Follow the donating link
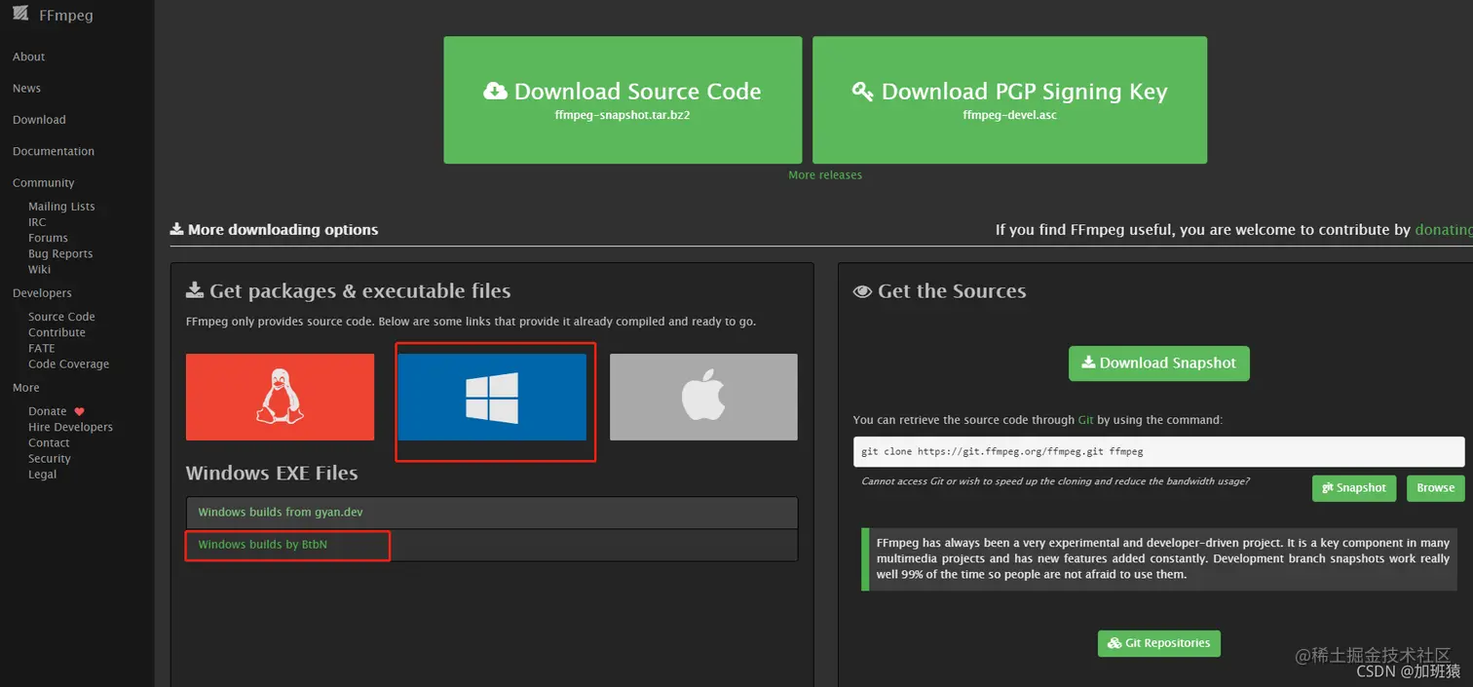Screen dimensions: 1473x687 point(1443,230)
